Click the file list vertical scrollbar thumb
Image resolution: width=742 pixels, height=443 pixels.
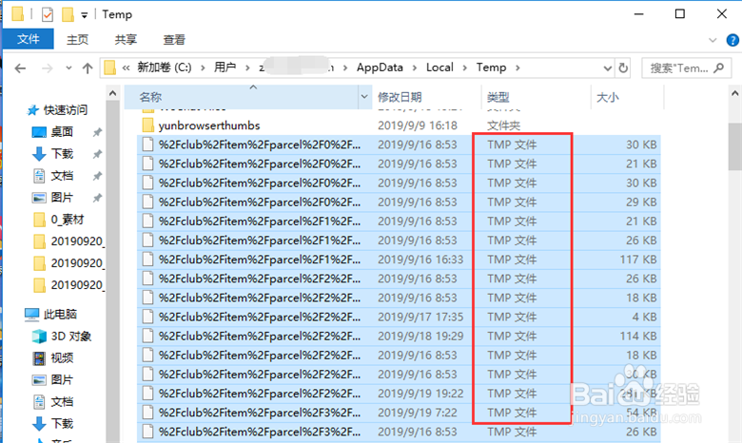(735, 146)
